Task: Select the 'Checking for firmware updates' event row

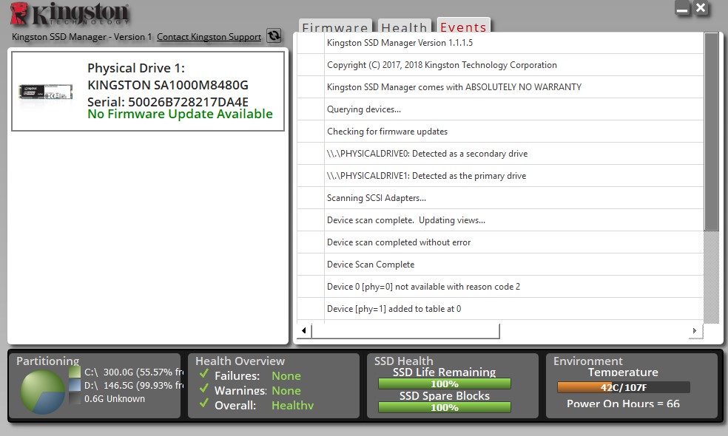Action: [x=500, y=132]
